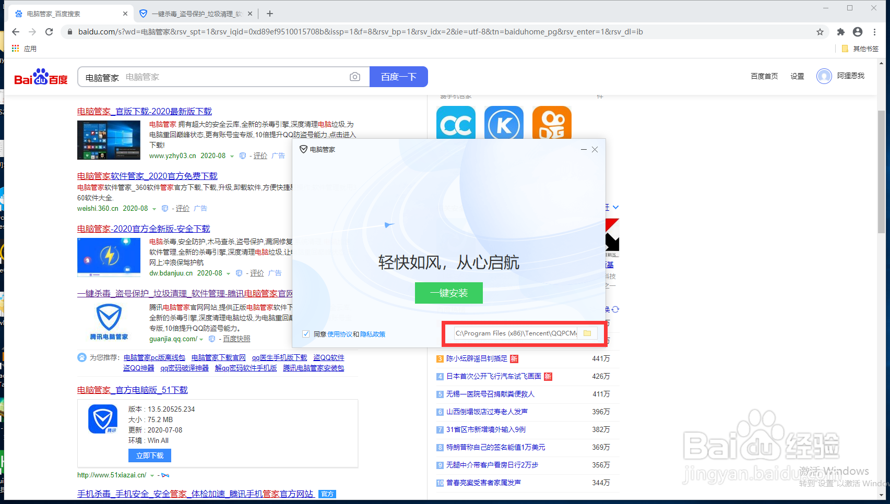The height and width of the screenshot is (504, 890).
Task: Click the 立即下载 download button
Action: pyautogui.click(x=149, y=455)
